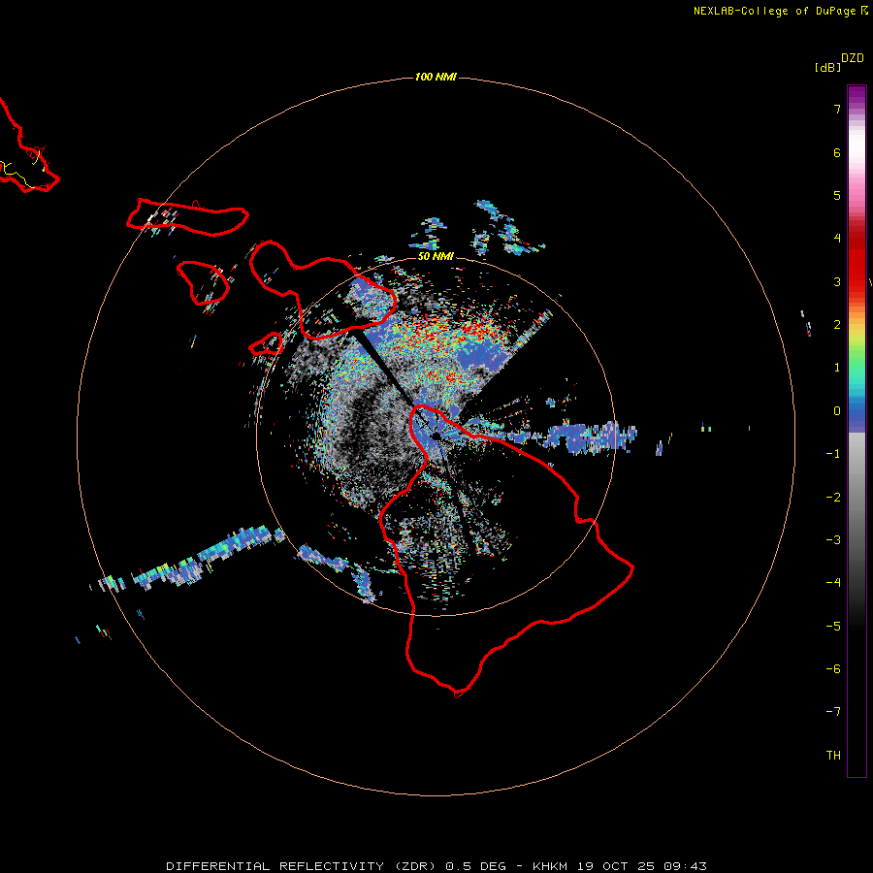Click the colorbar tick label 4

coord(837,239)
